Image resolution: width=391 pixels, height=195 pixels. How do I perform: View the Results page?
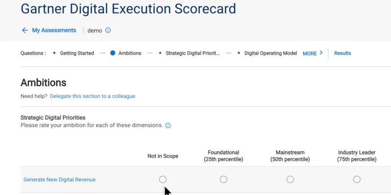342,53
